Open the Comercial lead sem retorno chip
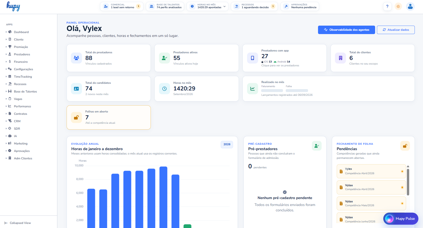This screenshot has width=423, height=228. 122,6
